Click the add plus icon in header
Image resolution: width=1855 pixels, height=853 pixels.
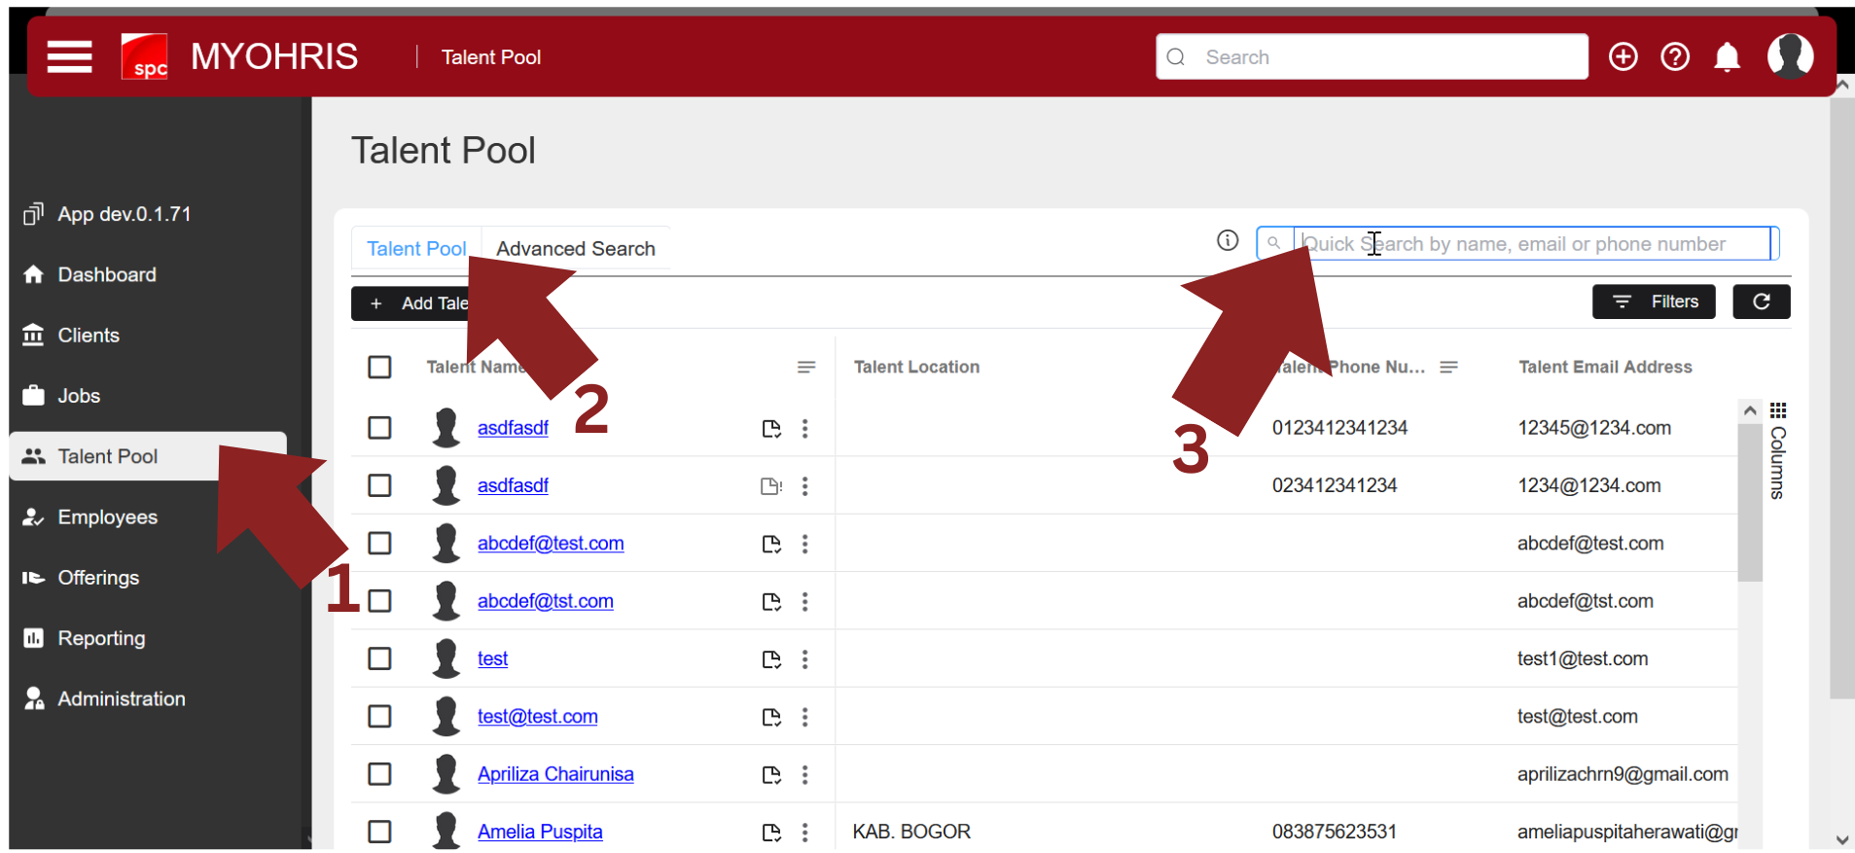pyautogui.click(x=1623, y=57)
